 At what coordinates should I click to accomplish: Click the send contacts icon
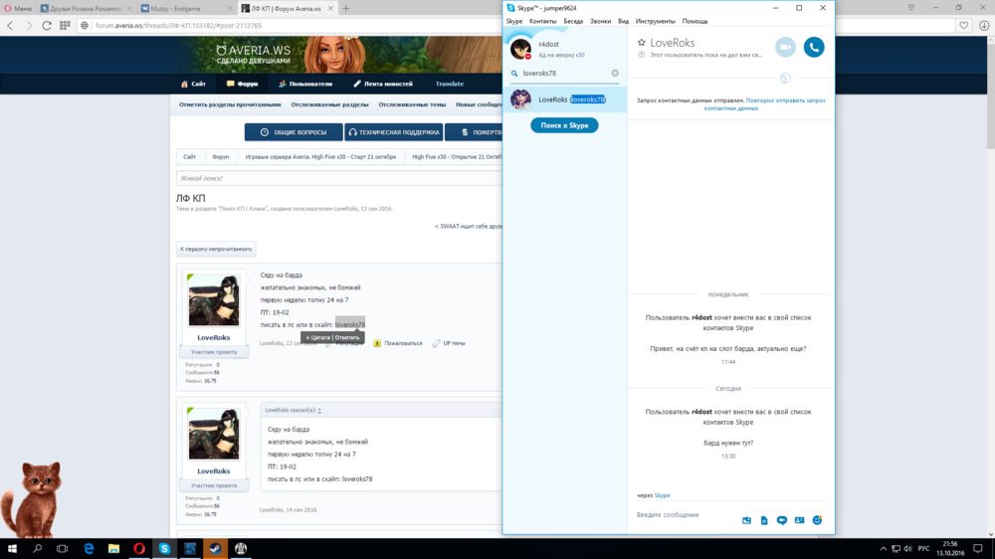click(x=799, y=520)
